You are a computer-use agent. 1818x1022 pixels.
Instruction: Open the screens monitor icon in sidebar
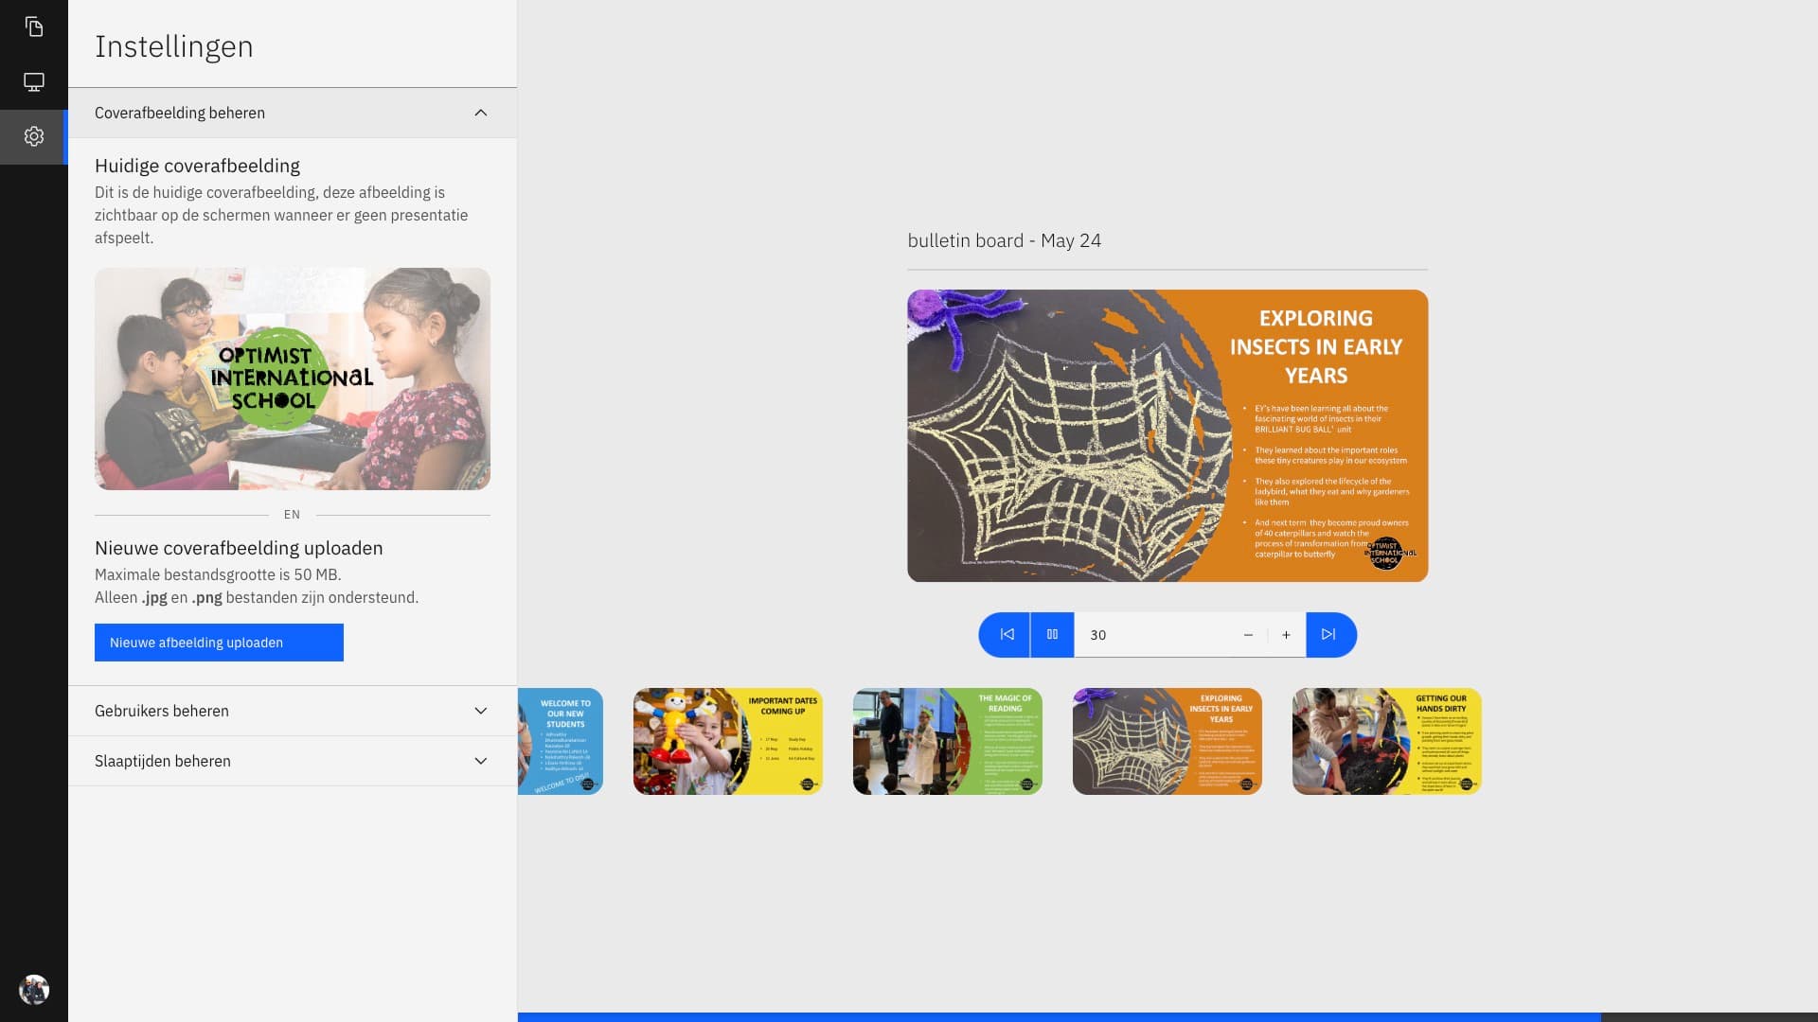[34, 82]
